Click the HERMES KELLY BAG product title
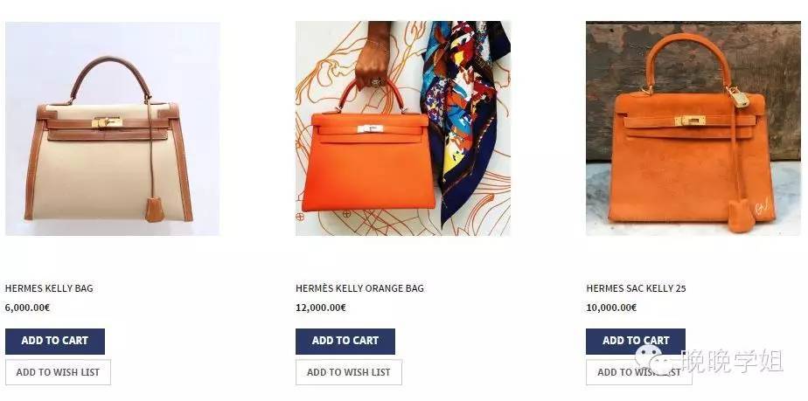This screenshot has width=808, height=401. [x=49, y=288]
